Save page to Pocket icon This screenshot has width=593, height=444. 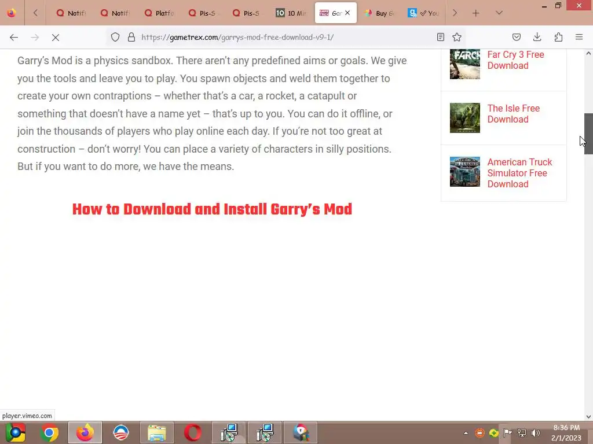coord(516,37)
